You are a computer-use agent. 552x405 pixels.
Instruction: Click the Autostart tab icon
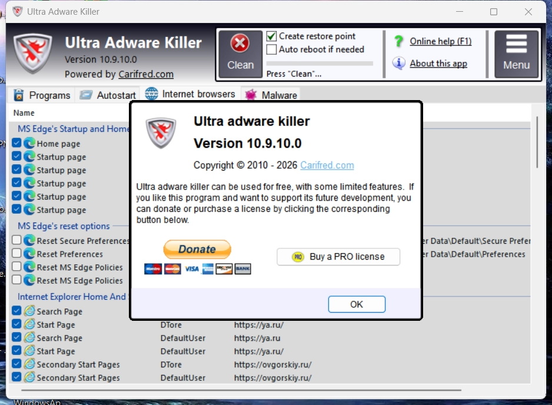pos(86,95)
